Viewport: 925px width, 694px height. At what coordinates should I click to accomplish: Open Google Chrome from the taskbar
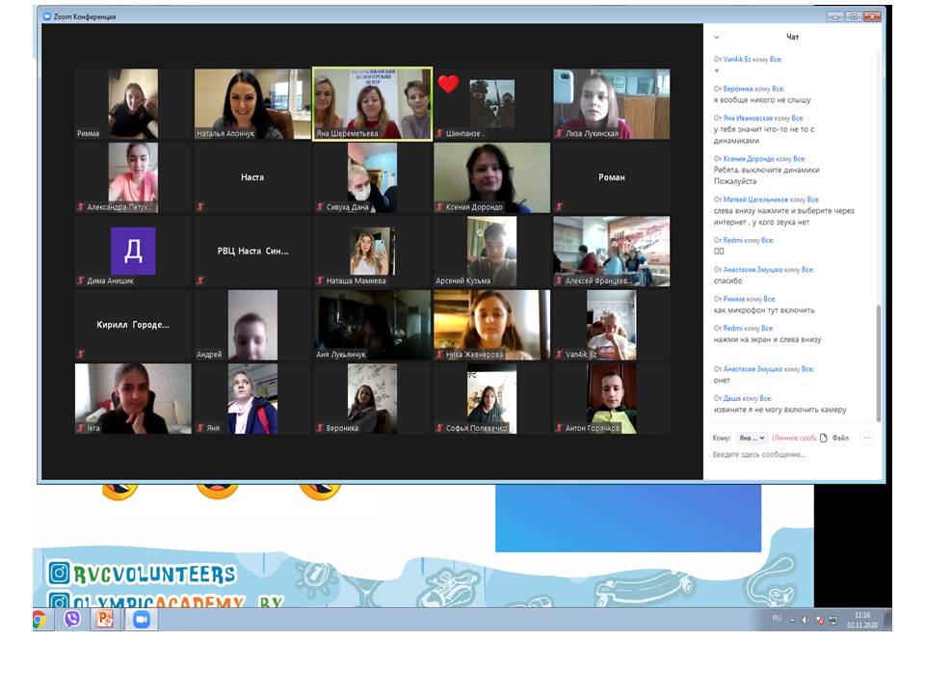[40, 620]
